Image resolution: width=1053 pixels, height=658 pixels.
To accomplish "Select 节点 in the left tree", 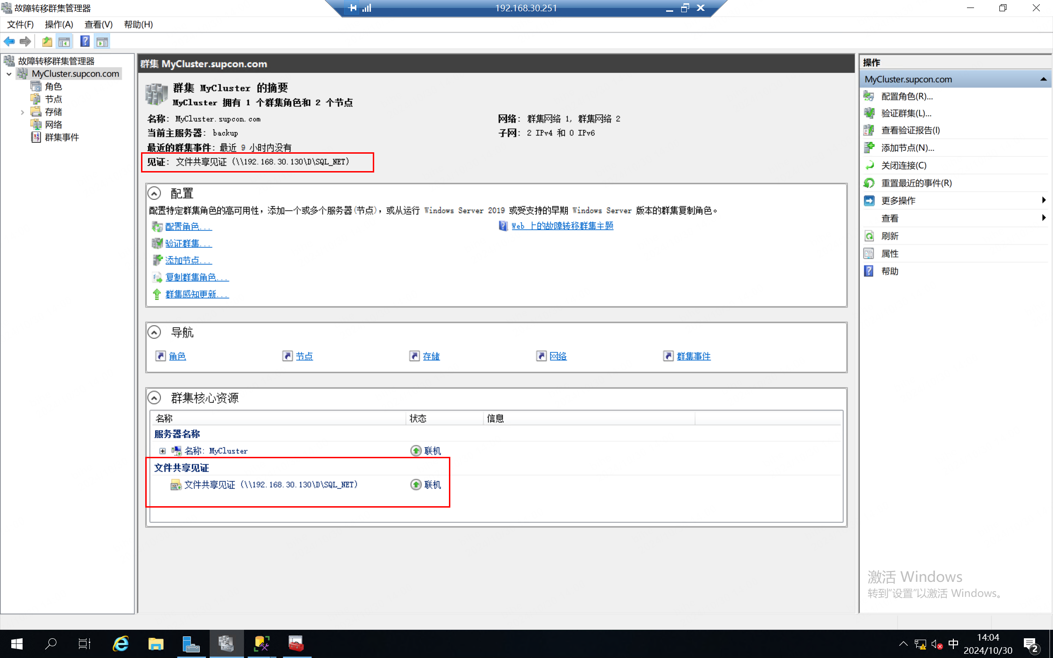I will [53, 99].
